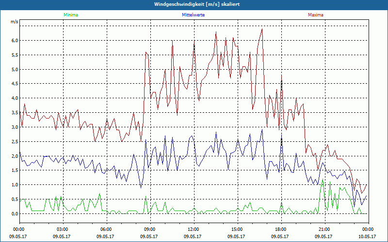Select the 4,0 y-axis label
This screenshot has width=388, height=242.
15,98
